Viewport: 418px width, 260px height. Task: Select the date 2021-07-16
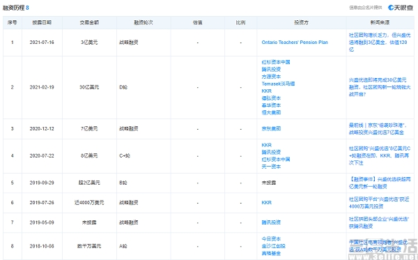point(42,42)
